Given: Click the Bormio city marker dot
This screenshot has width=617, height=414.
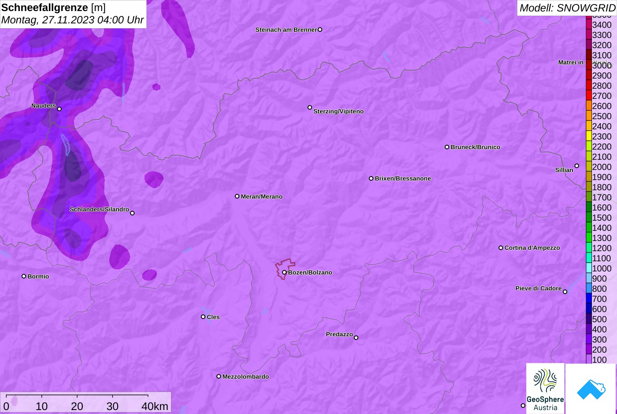Looking at the screenshot, I should click(x=24, y=276).
